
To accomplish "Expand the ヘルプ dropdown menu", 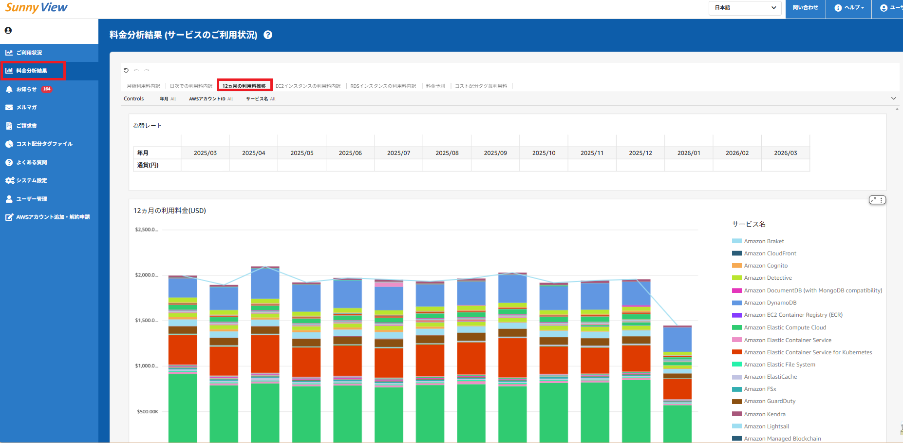I will 849,8.
